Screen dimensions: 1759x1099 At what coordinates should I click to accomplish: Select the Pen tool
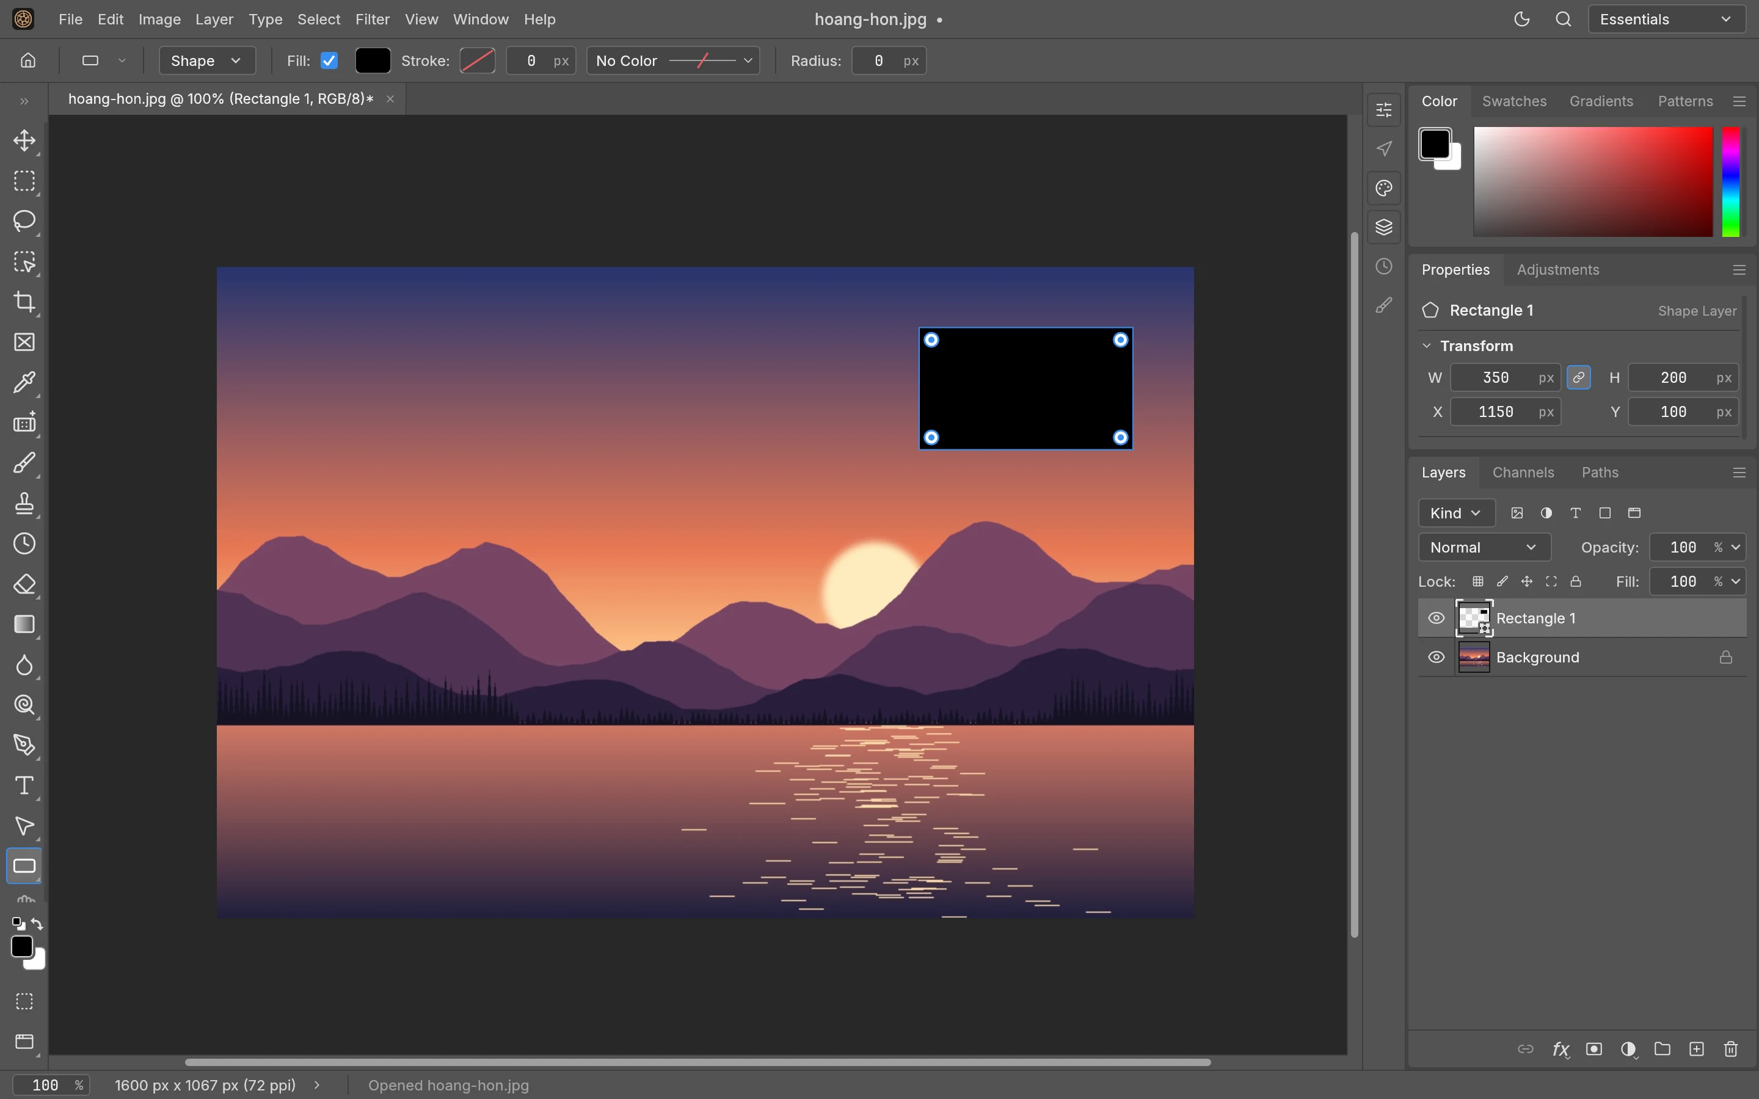(24, 745)
